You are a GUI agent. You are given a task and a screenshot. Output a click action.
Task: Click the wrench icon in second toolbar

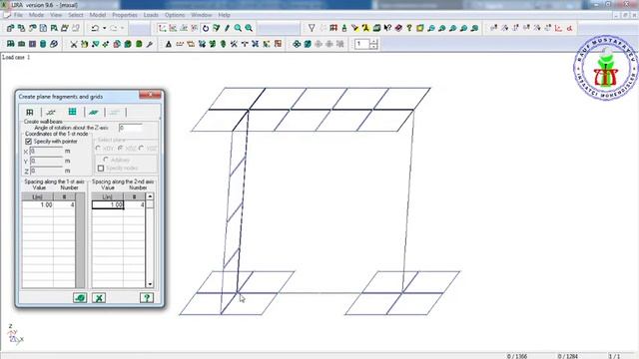[x=150, y=44]
